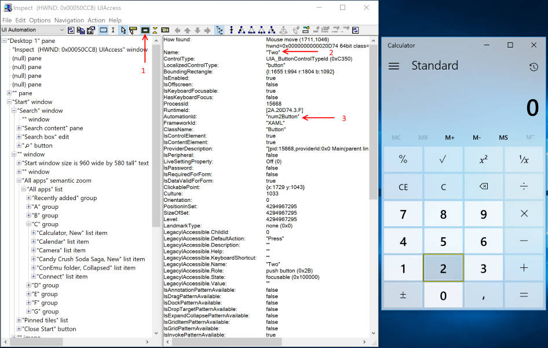Collapse the "Start" window tree node
The width and height of the screenshot is (548, 348).
tap(9, 102)
